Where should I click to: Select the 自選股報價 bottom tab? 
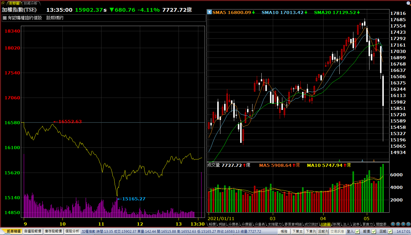pyautogui.click(x=33, y=231)
